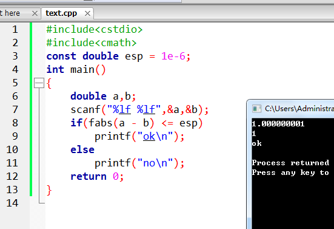Image resolution: width=334 pixels, height=229 pixels.
Task: Click the scanf statement on line 7
Action: point(139,110)
